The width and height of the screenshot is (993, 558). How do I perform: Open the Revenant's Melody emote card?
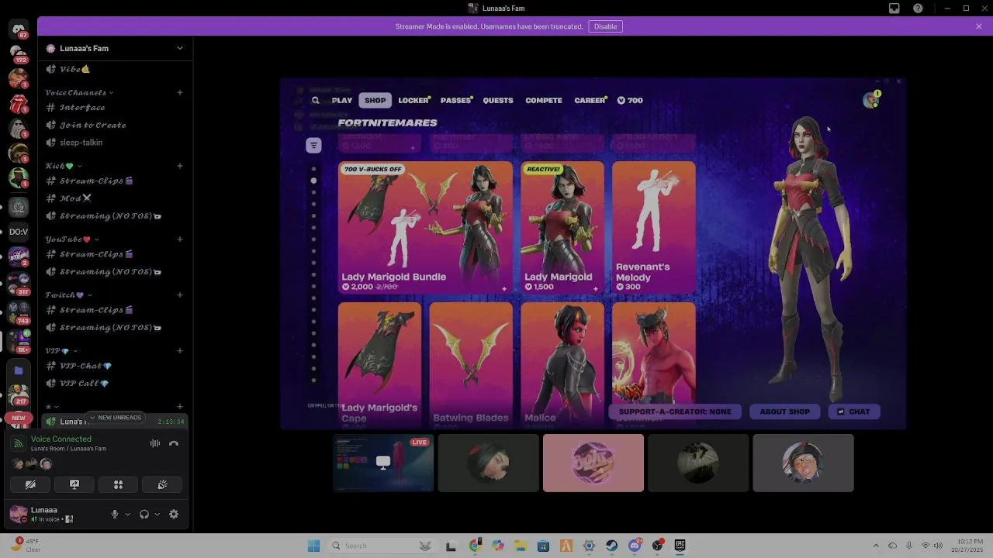(x=654, y=228)
